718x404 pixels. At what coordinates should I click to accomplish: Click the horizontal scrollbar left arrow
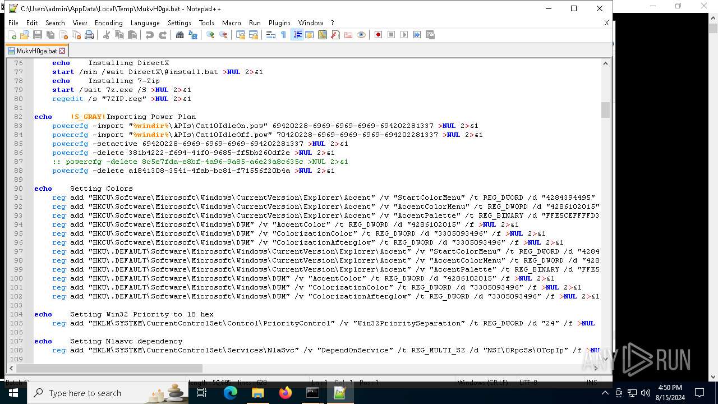click(11, 369)
